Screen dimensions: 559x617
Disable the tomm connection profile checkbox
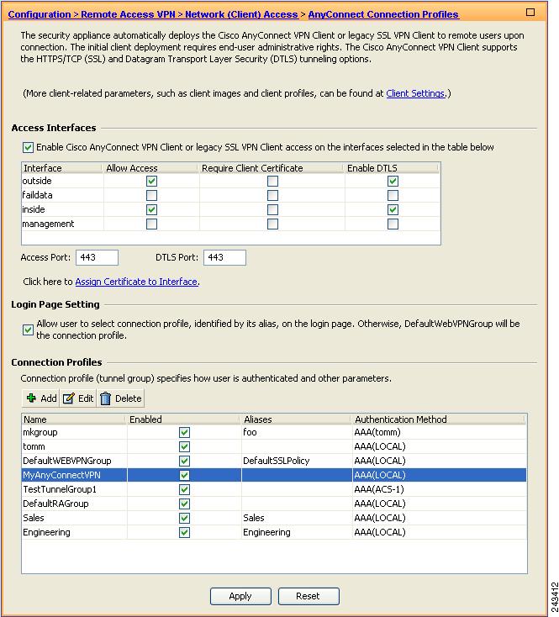pyautogui.click(x=184, y=446)
